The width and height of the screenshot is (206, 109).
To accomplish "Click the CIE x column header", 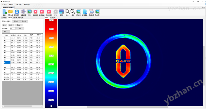I will pos(20,35).
